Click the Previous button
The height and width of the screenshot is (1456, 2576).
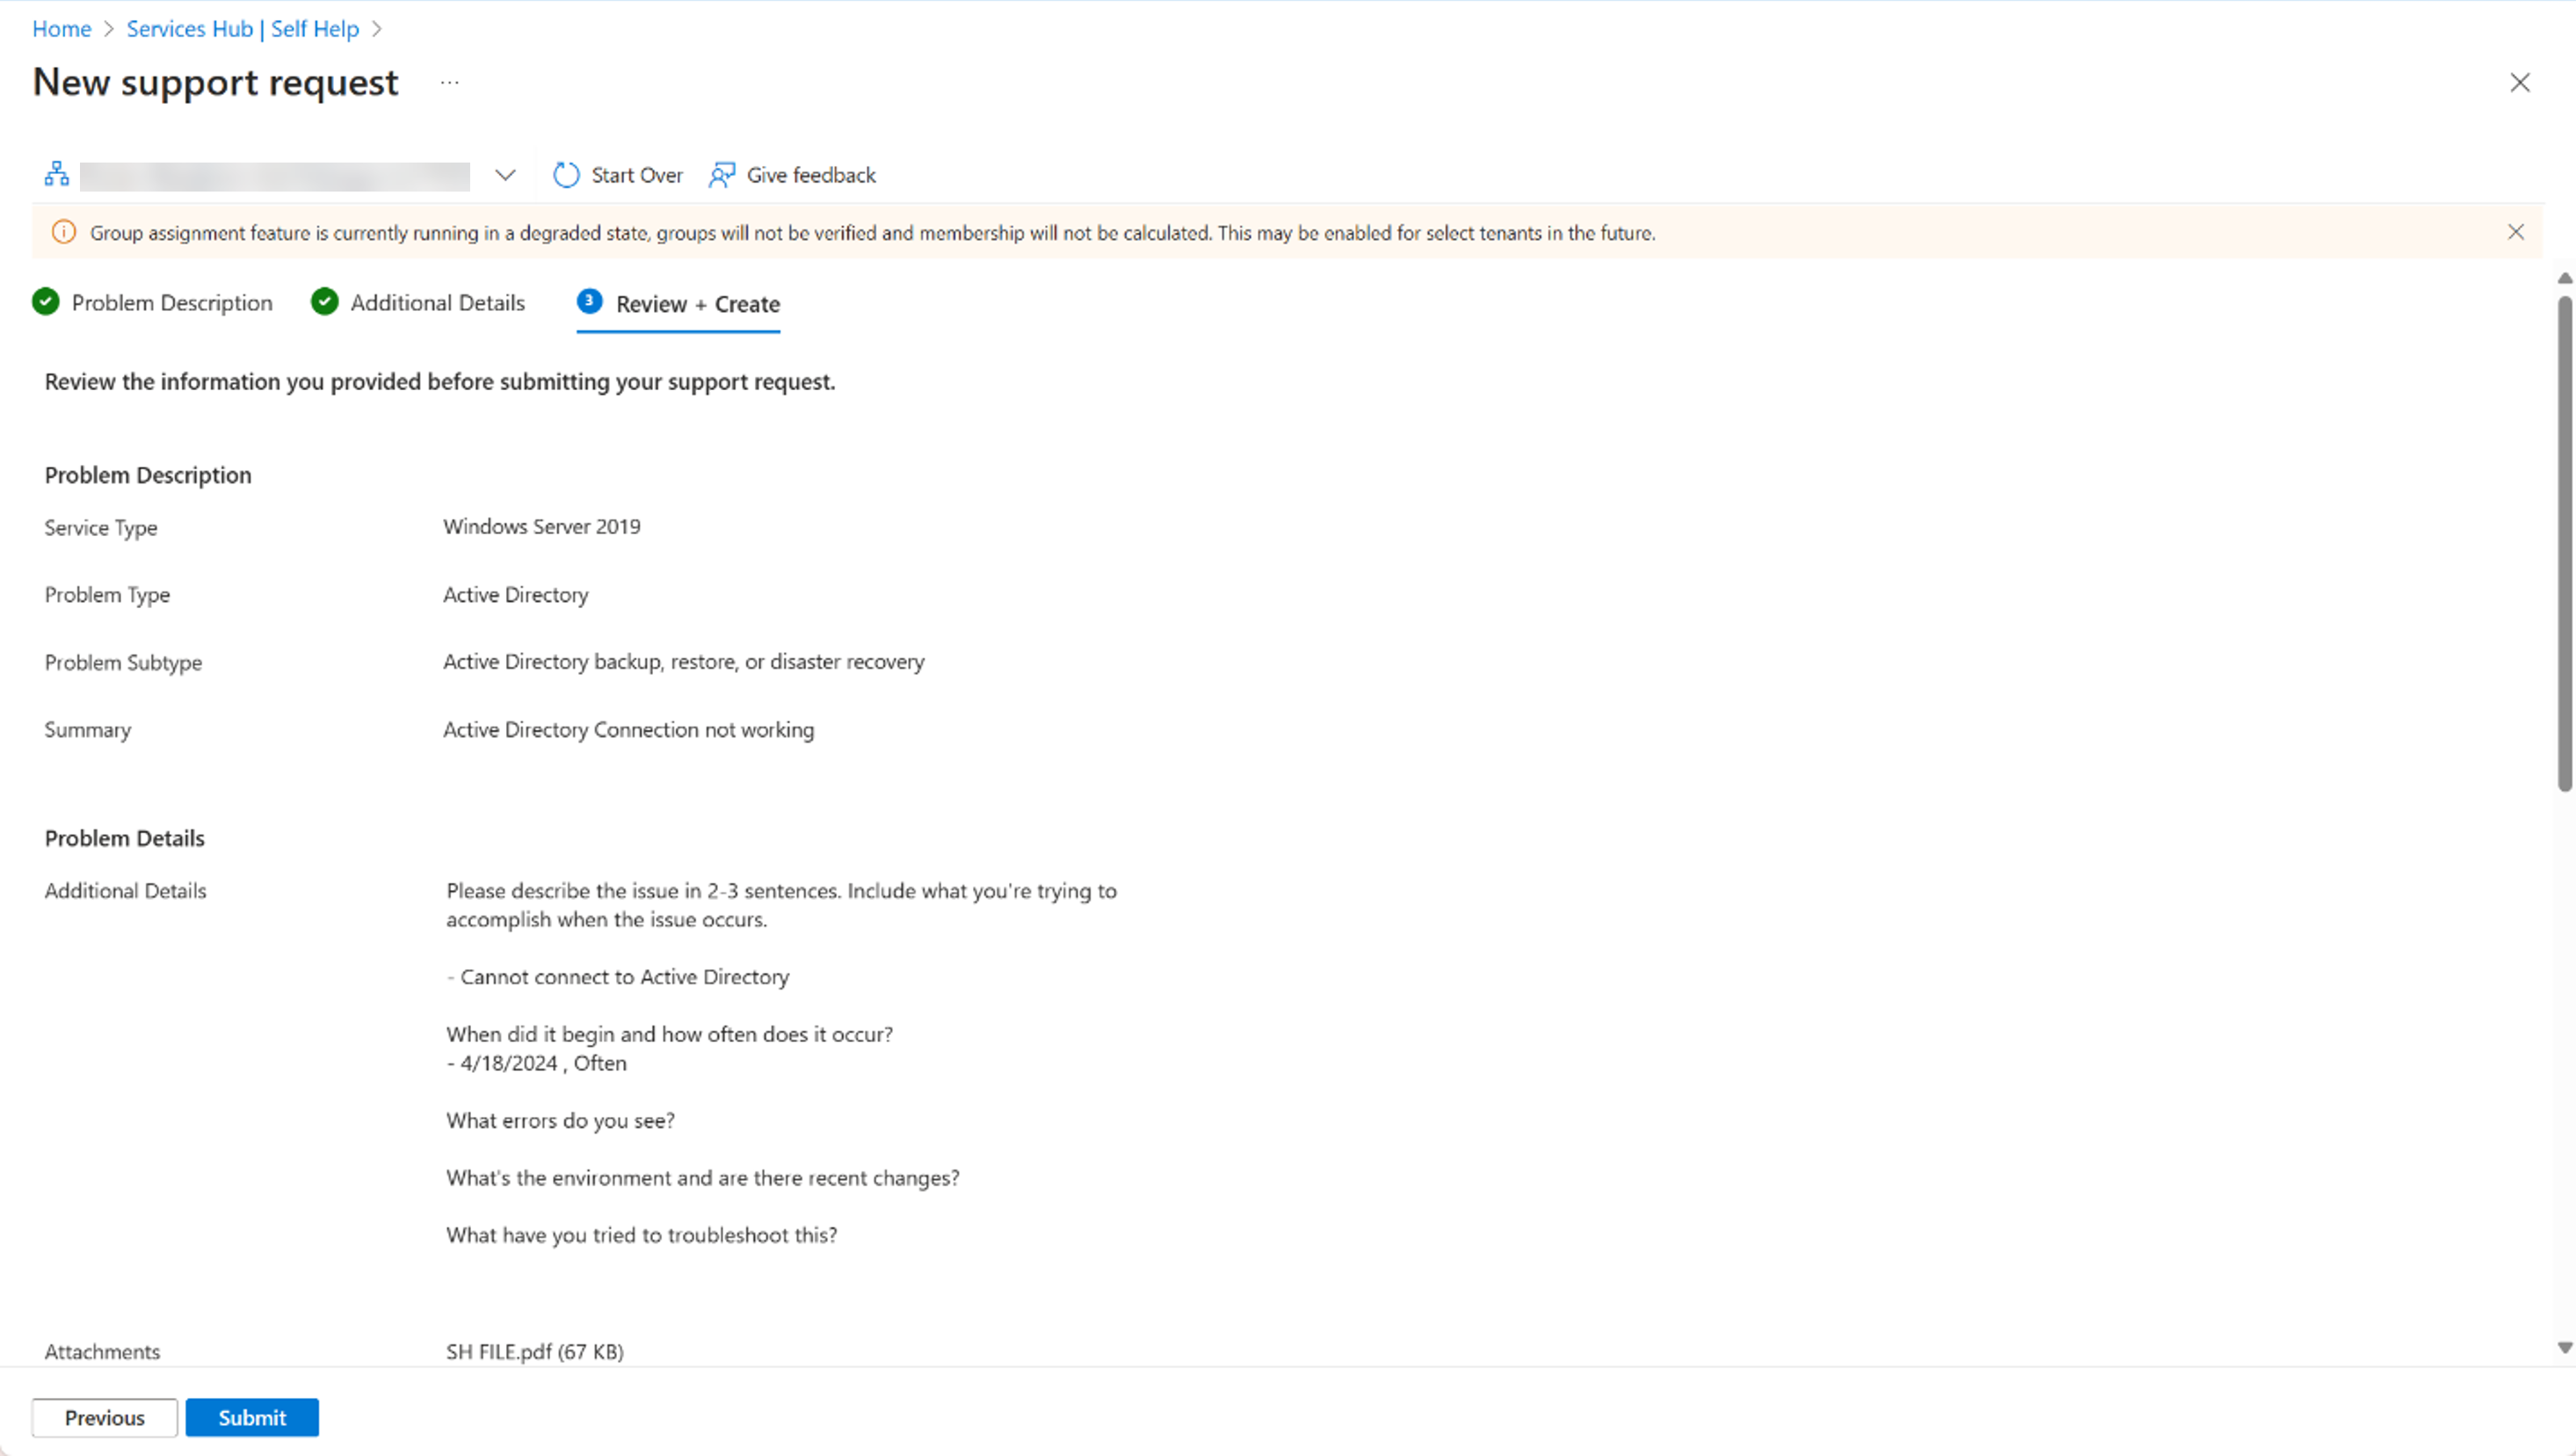(103, 1416)
